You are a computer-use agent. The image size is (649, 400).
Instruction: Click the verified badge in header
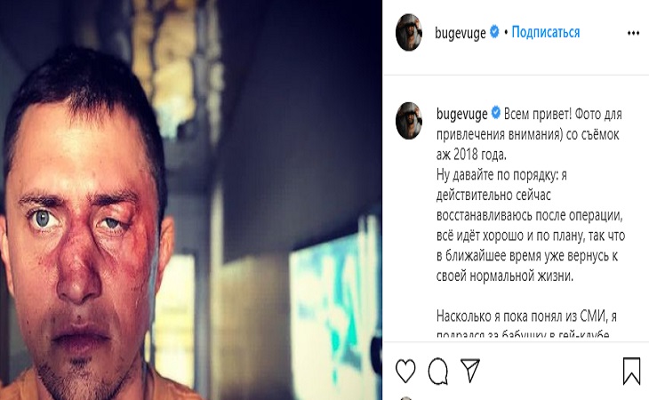494,31
